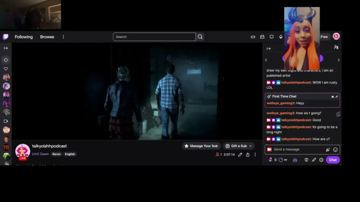Open the Get Bits icon in top bar
This screenshot has height=202, width=360.
pyautogui.click(x=281, y=37)
